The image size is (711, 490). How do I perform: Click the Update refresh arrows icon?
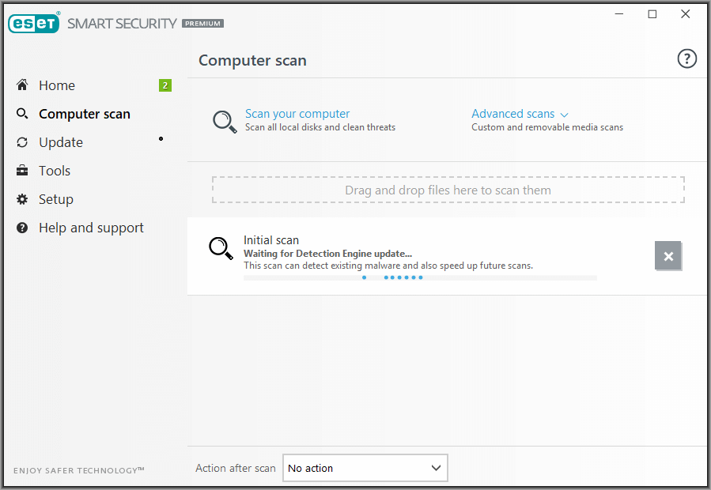(22, 142)
